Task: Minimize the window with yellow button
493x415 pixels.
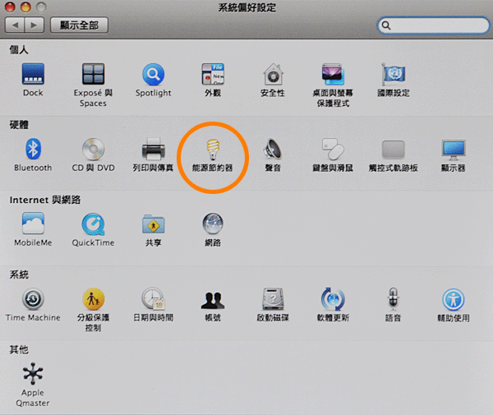Action: pos(25,7)
